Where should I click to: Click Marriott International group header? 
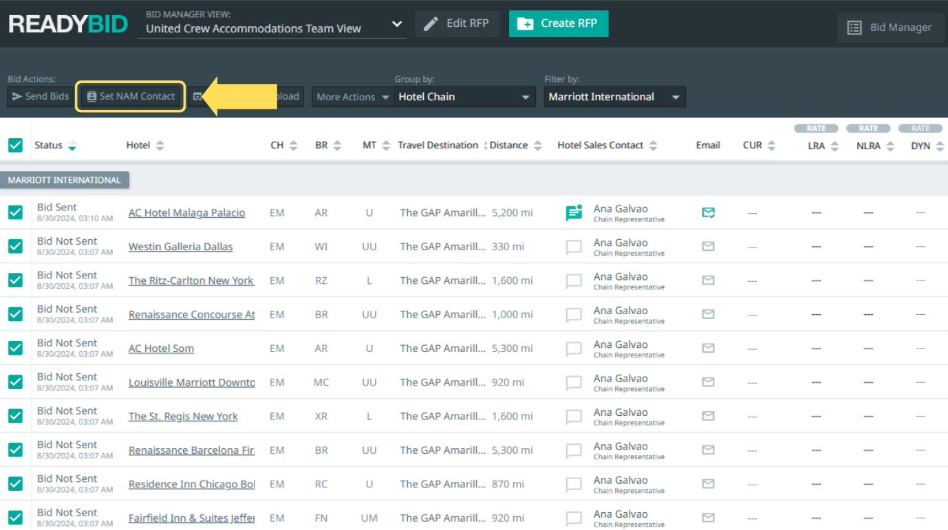(65, 180)
